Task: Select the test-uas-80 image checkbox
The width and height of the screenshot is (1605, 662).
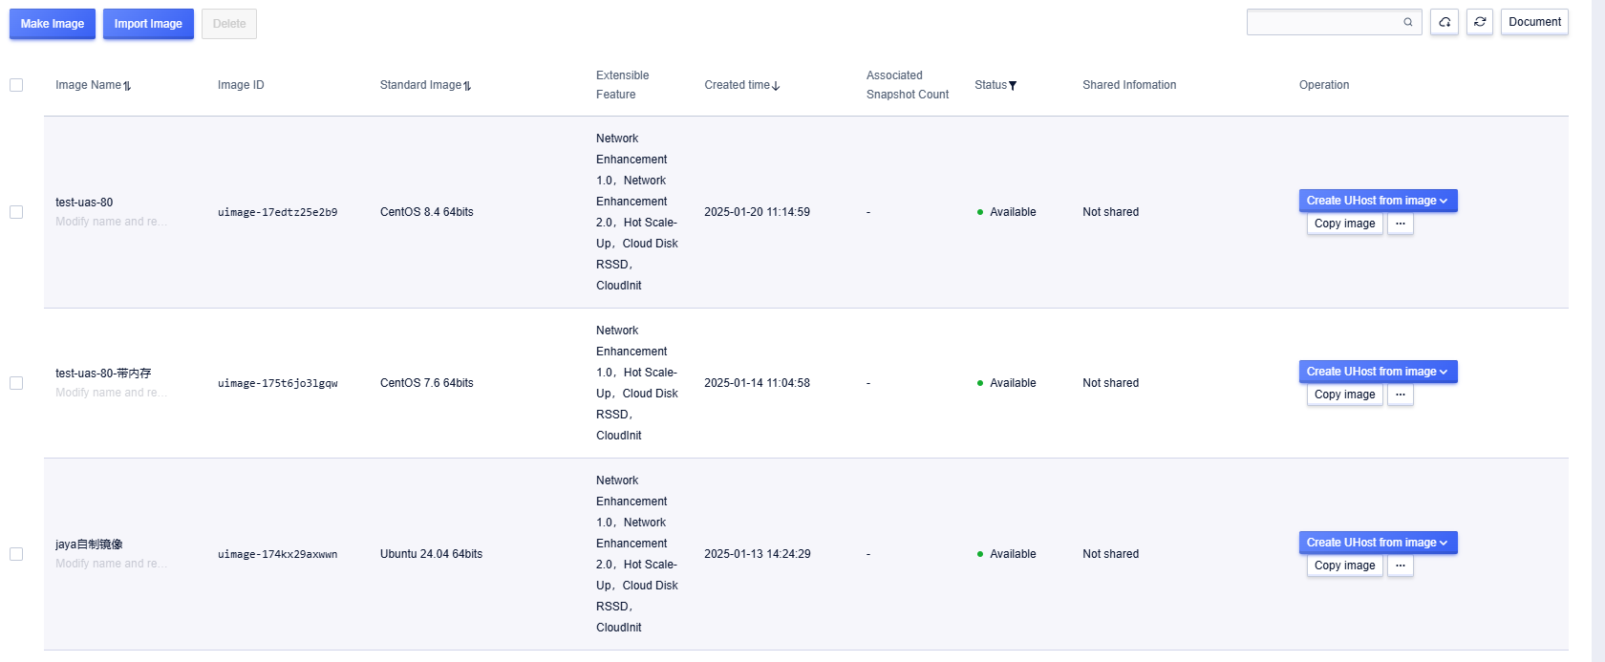Action: (16, 212)
